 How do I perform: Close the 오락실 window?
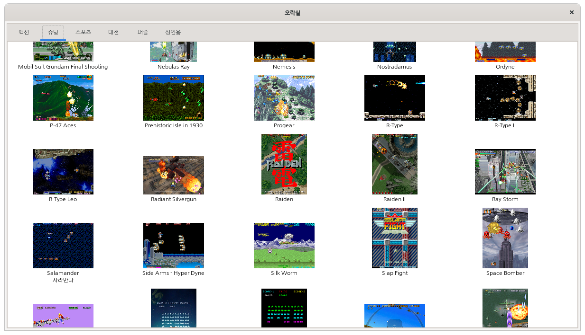572,13
